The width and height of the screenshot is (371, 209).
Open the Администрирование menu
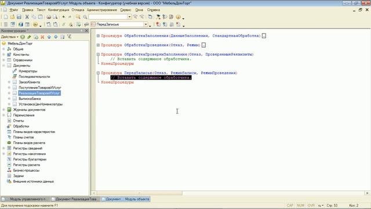click(102, 10)
